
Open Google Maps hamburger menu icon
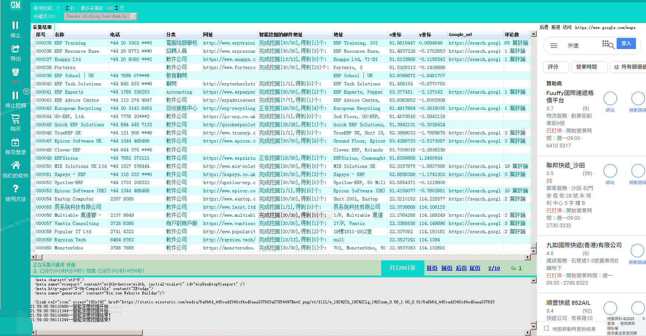554,46
